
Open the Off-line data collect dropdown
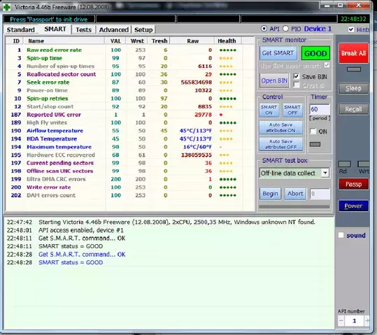click(x=325, y=173)
